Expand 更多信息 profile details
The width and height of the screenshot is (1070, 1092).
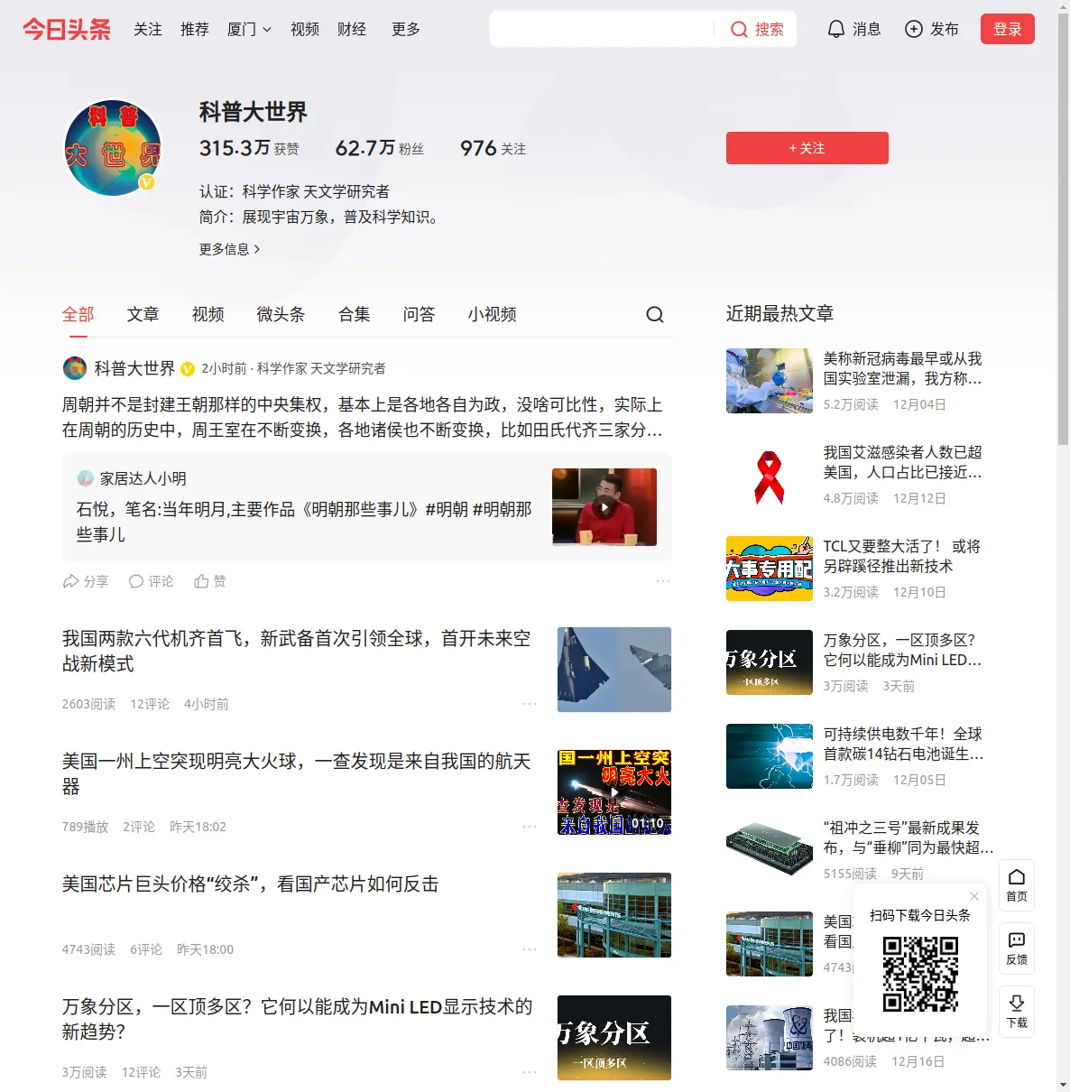[x=229, y=249]
